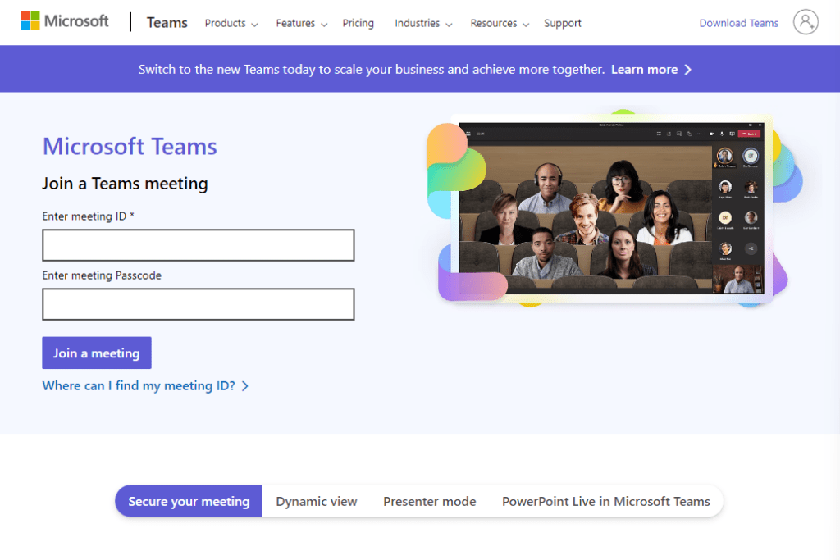Image resolution: width=840 pixels, height=560 pixels.
Task: Open 'Where can I find my meeting ID?'
Action: (139, 386)
